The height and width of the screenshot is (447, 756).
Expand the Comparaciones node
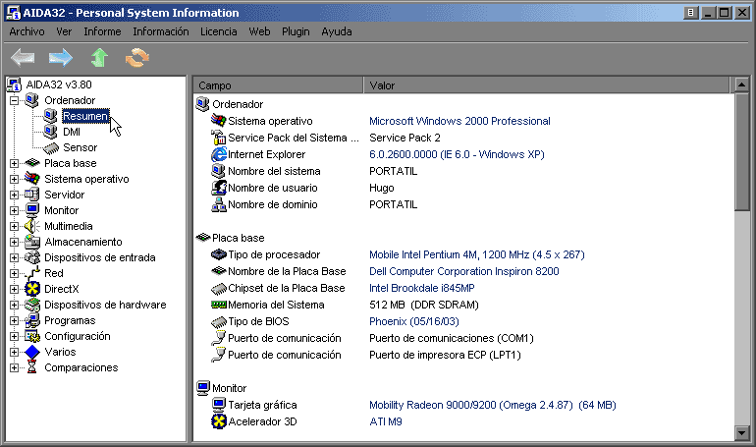click(15, 368)
